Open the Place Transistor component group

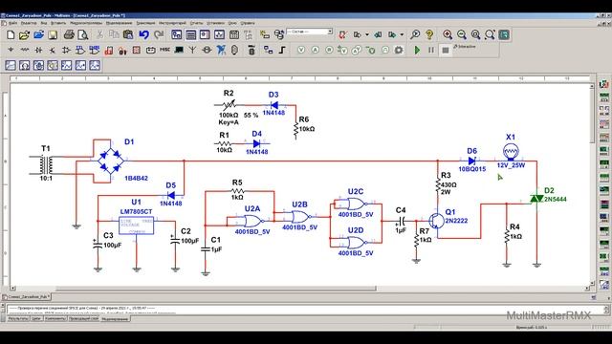click(x=53, y=50)
